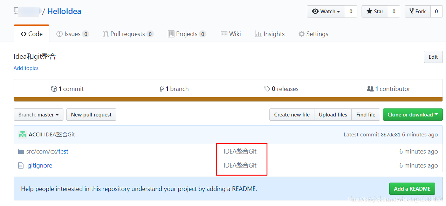446x206 pixels.
Task: Open the commit message in the src/com/cx/test row
Action: 240,151
